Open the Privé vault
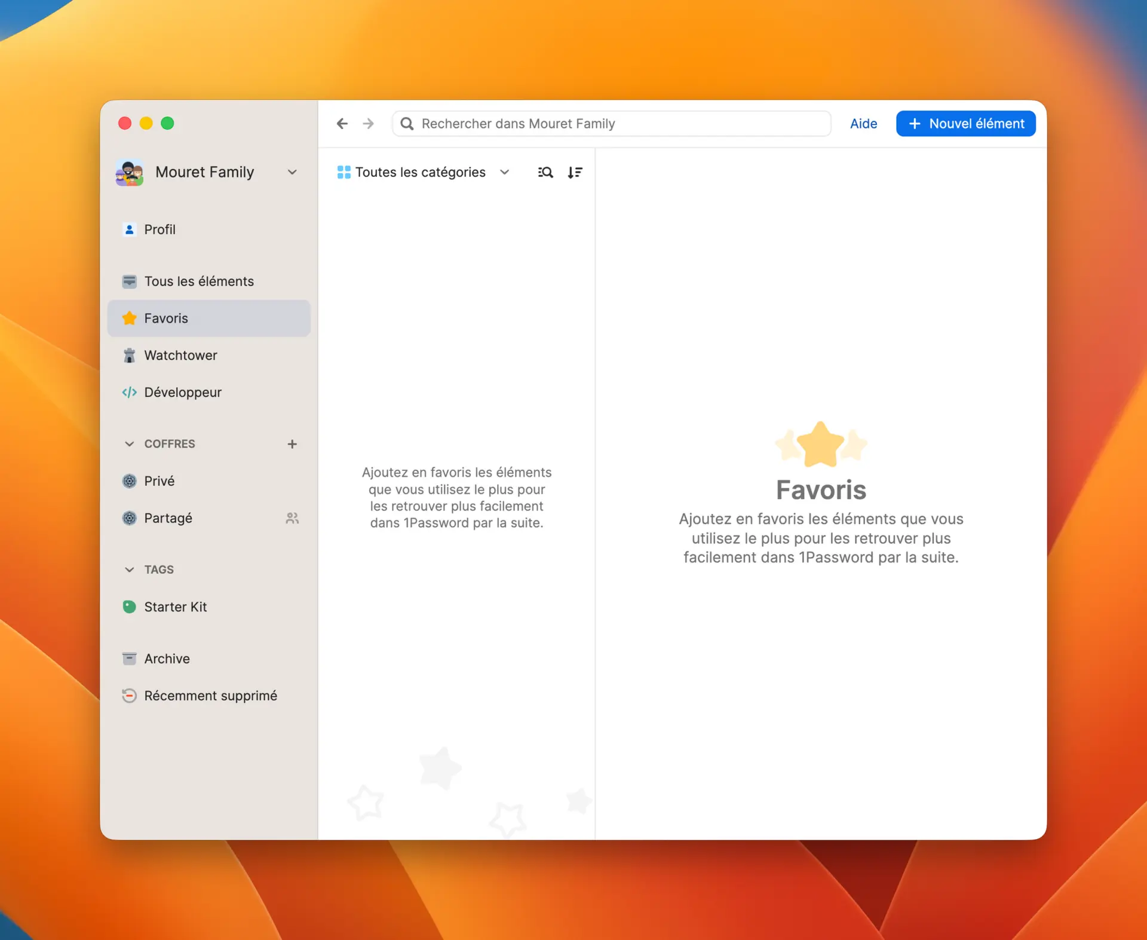The width and height of the screenshot is (1147, 940). click(x=159, y=481)
